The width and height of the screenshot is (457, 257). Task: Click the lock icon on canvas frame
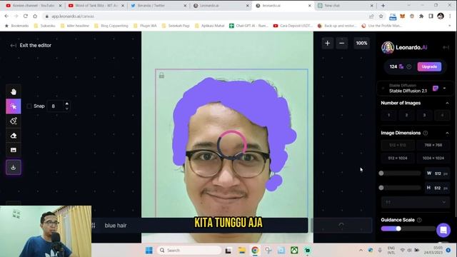(161, 76)
